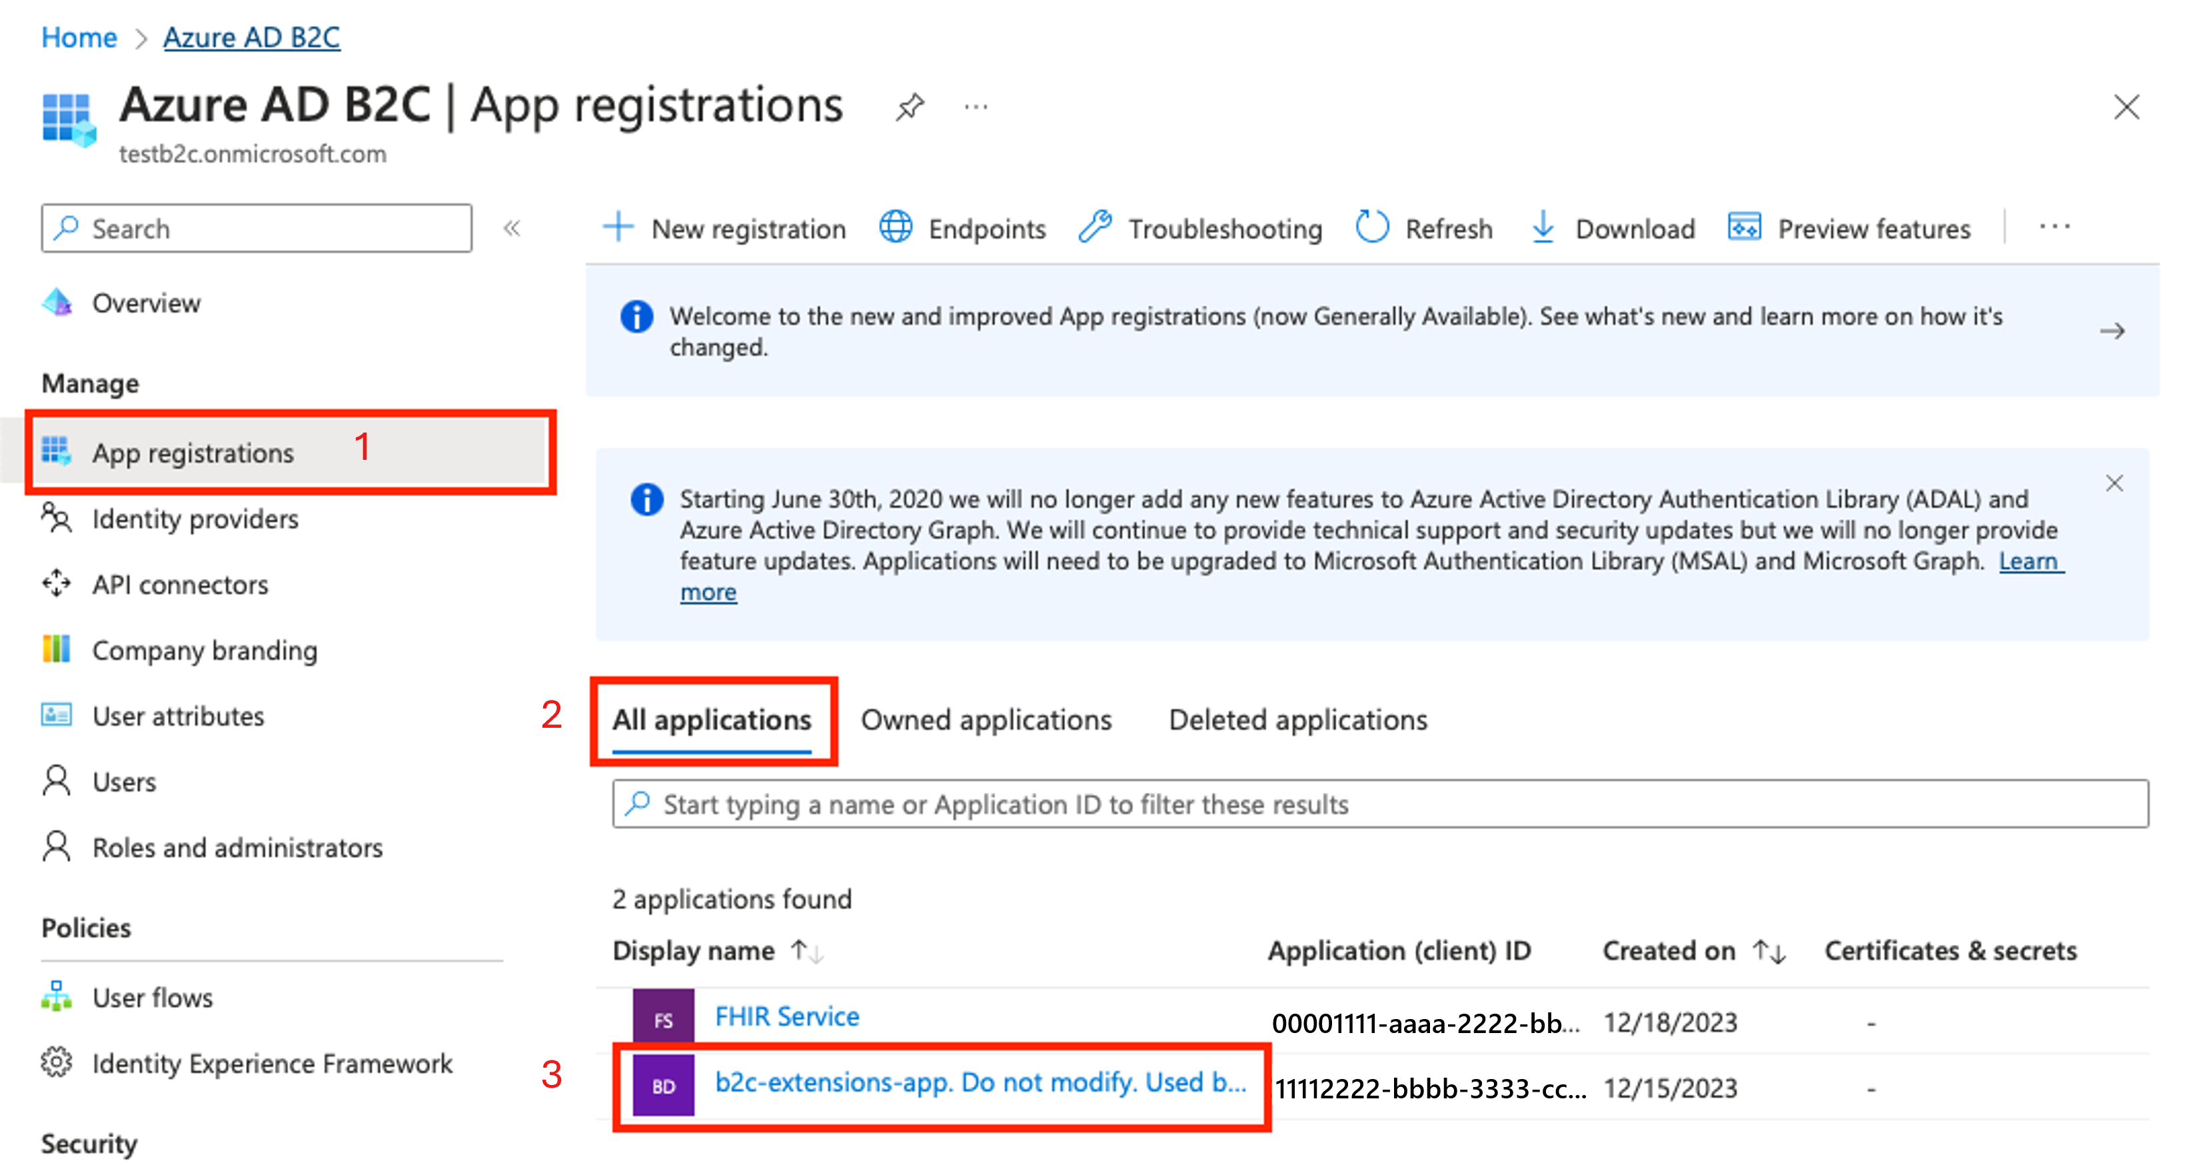2199x1169 pixels.
Task: Click the Preview features icon
Action: [1741, 230]
